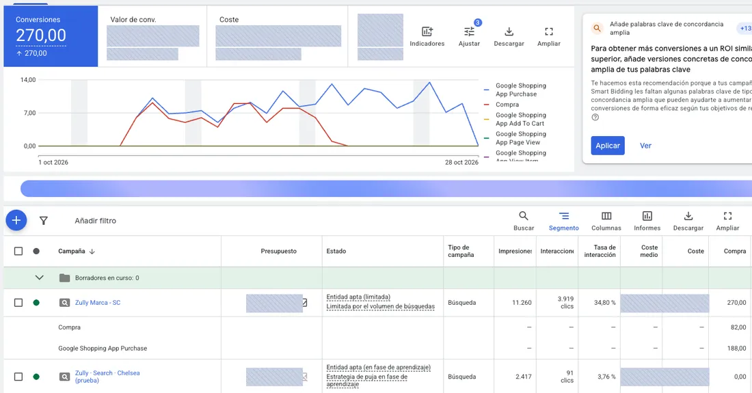This screenshot has height=393, width=752.
Task: Click the 34,80 % interaction rate cell
Action: pos(605,303)
